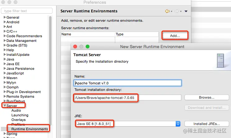Image resolution: width=231 pixels, height=138 pixels.
Task: Click the server tower wizard icon
Action: (x=220, y=60)
